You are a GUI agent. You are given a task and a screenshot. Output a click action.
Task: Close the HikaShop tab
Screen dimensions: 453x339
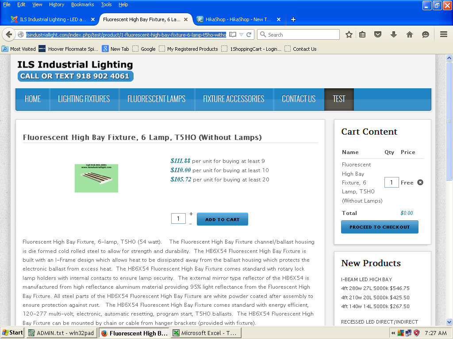[279, 19]
